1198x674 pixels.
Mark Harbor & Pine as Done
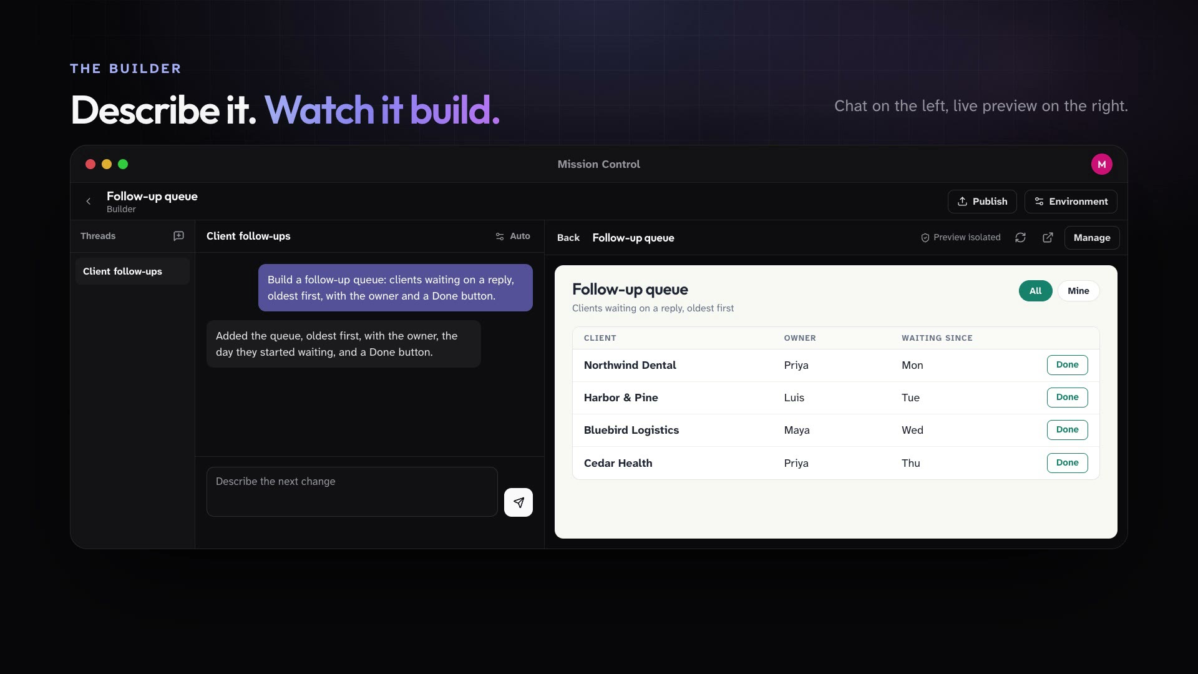(1067, 398)
